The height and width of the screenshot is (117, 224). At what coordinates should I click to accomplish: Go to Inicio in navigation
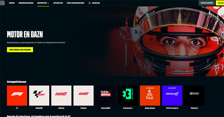pos(12,3)
